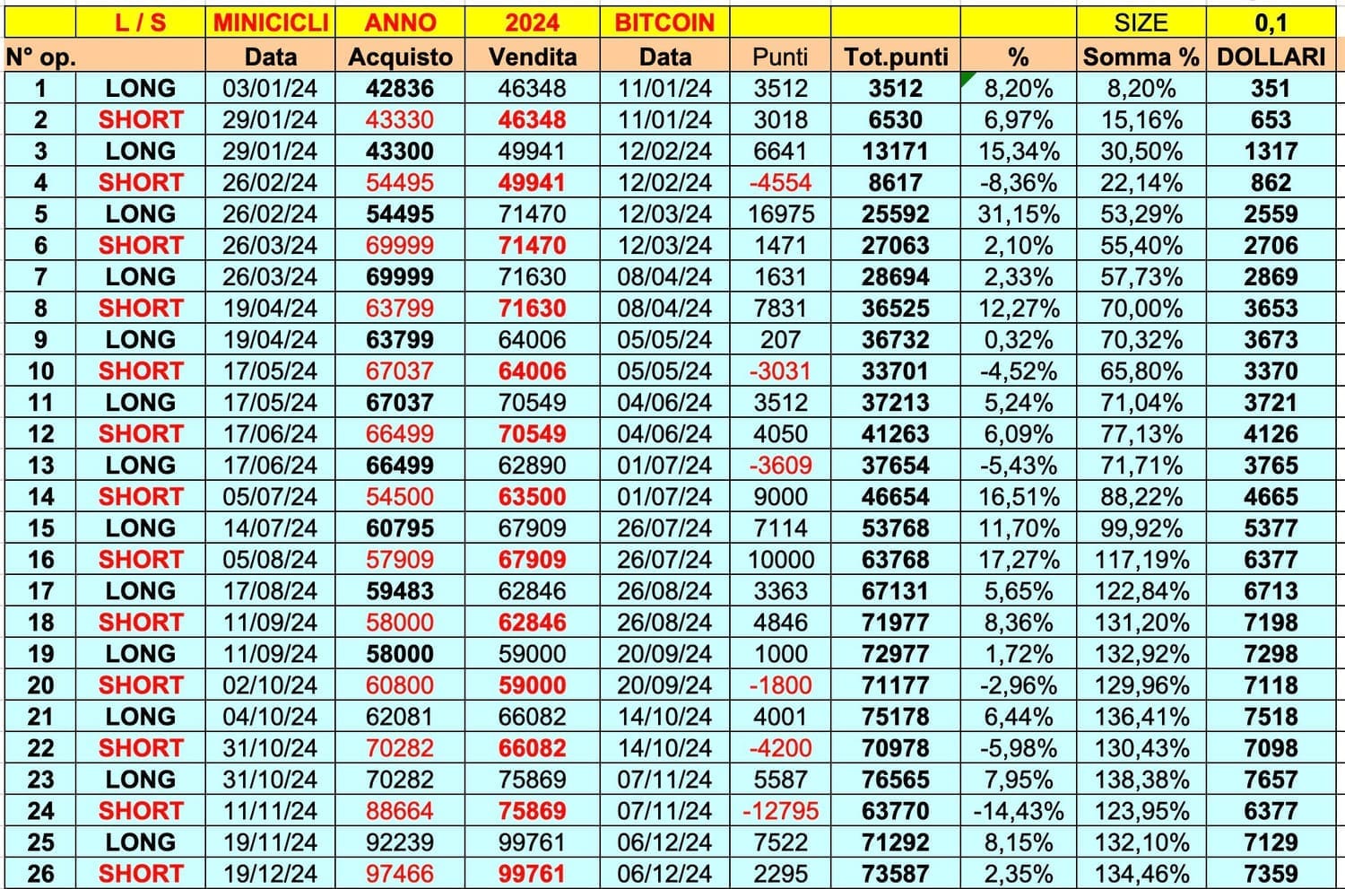The height and width of the screenshot is (889, 1345).
Task: Select the negative points cell -1800
Action: pos(780,684)
